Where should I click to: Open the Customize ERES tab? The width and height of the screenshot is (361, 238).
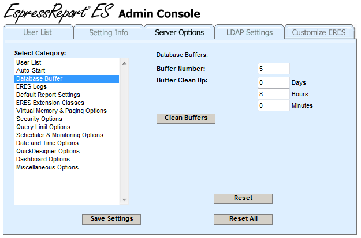[319, 32]
